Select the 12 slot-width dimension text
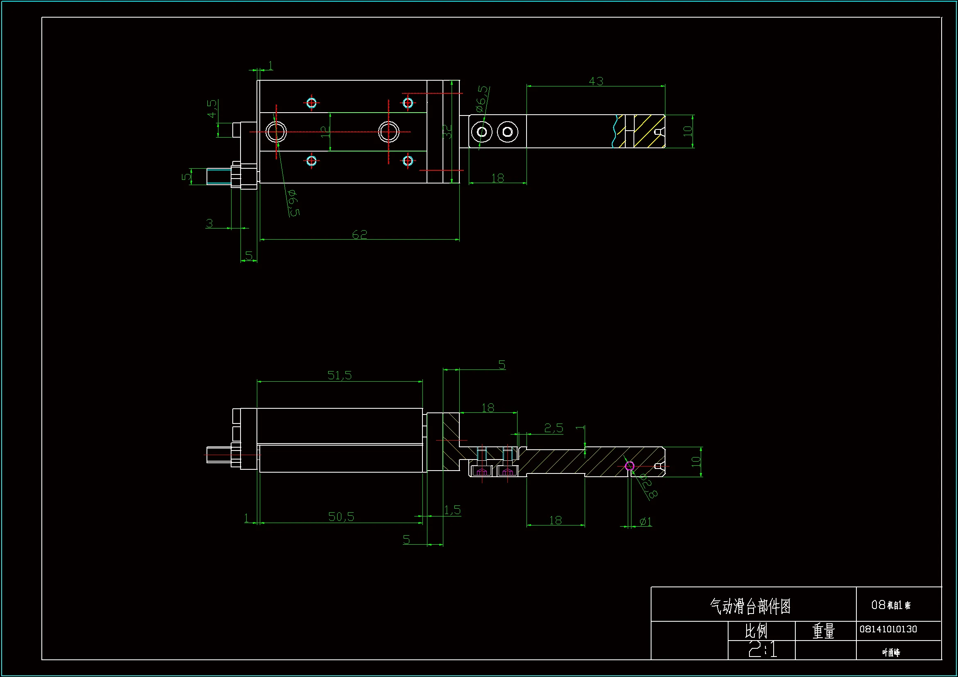The image size is (958, 677). (x=325, y=132)
